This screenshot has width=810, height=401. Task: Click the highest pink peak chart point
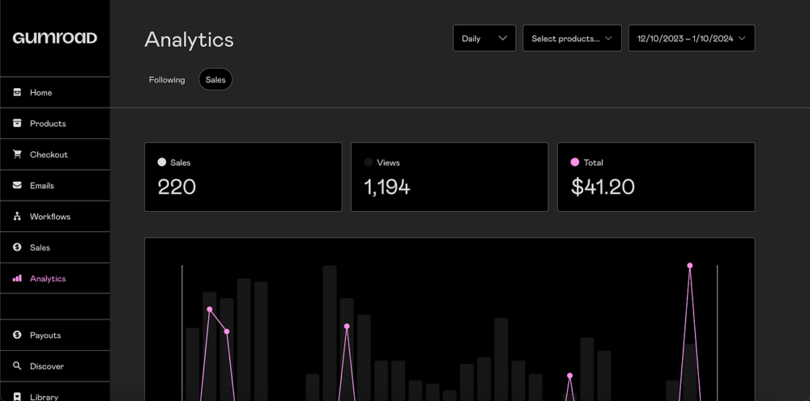(689, 265)
